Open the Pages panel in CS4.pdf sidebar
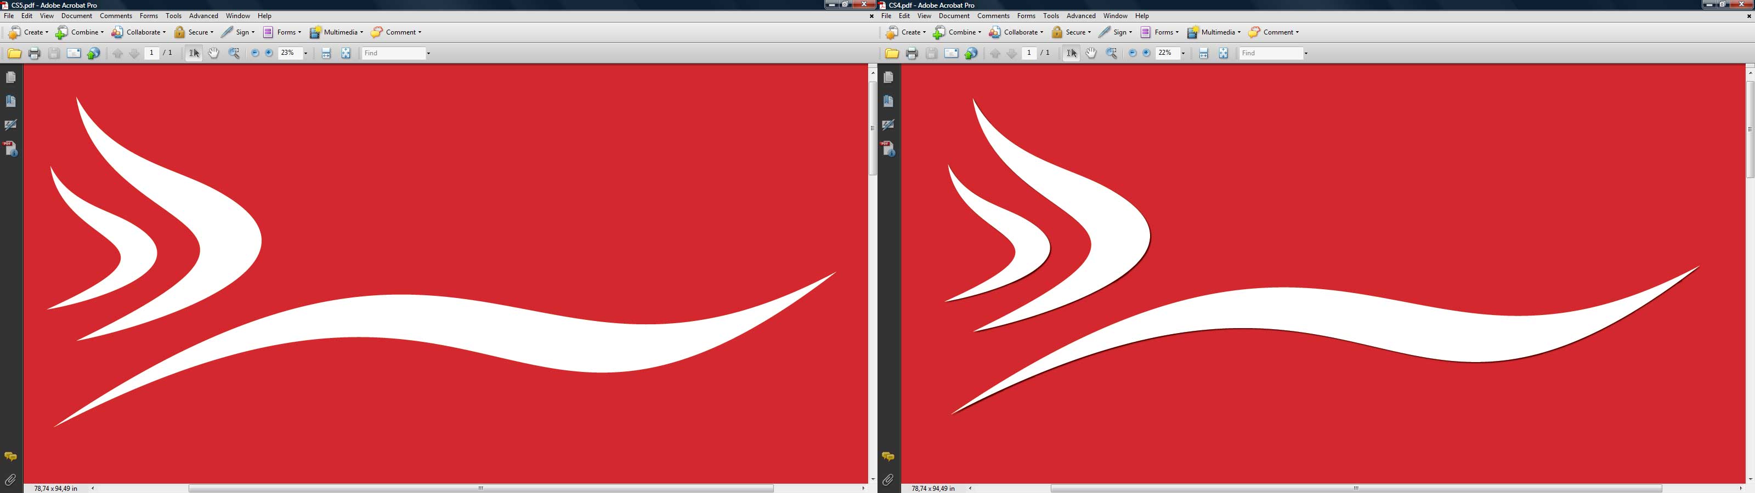Screen dimensions: 1755x493 888,78
